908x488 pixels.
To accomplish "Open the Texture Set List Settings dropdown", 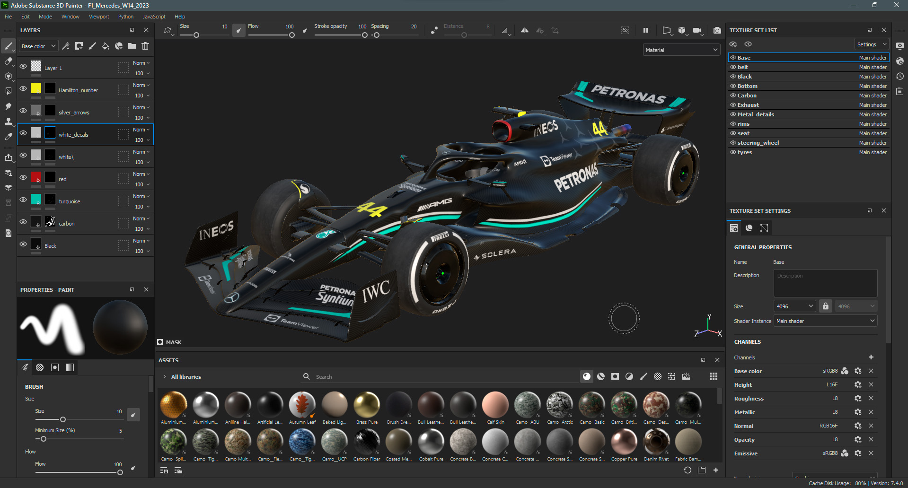I will 871,44.
